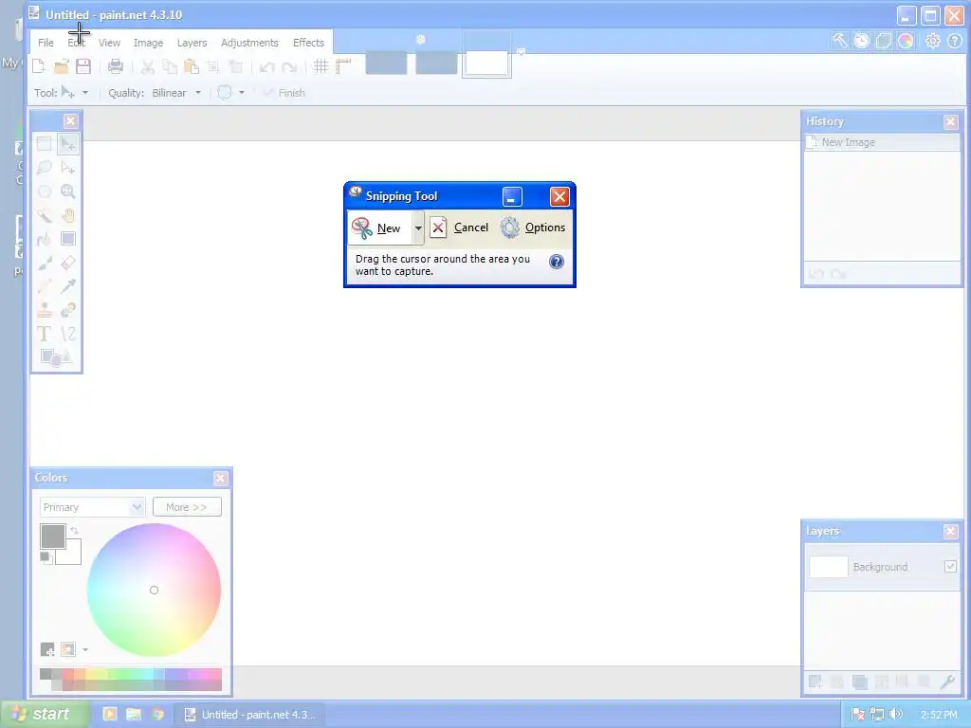Select the Text tool
Viewport: 971px width, 728px height.
click(44, 334)
